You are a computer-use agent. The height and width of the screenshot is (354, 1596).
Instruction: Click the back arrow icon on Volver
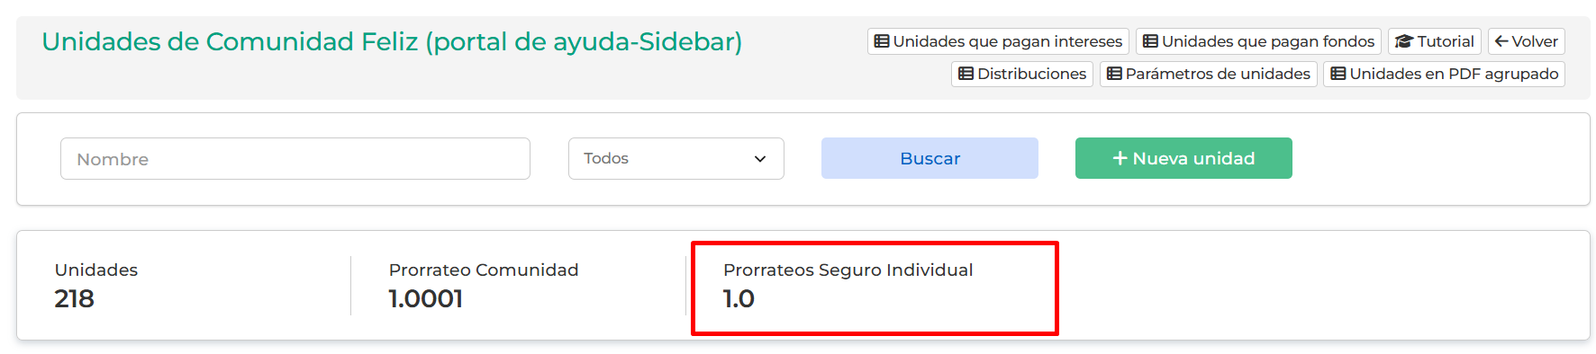(x=1501, y=41)
